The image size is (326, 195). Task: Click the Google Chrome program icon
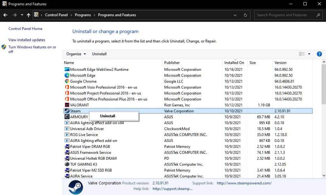67,81
